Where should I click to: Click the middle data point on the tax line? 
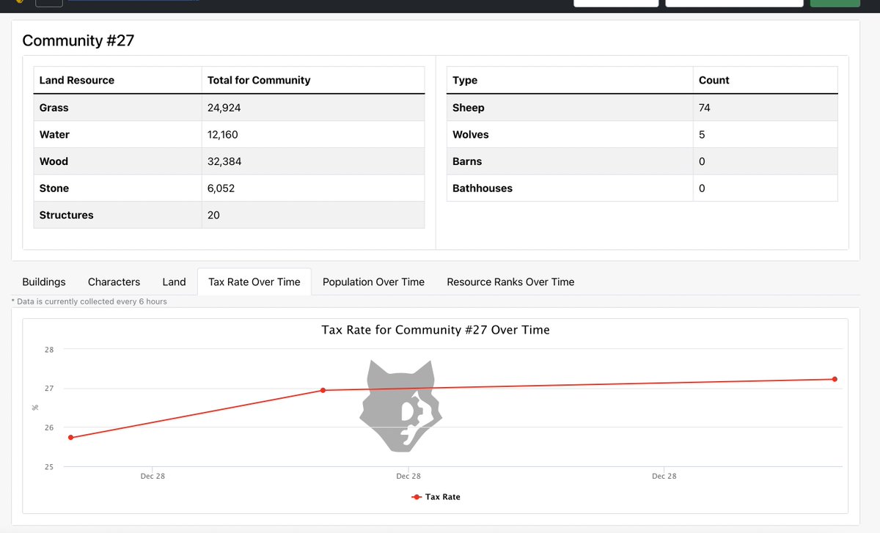(323, 390)
